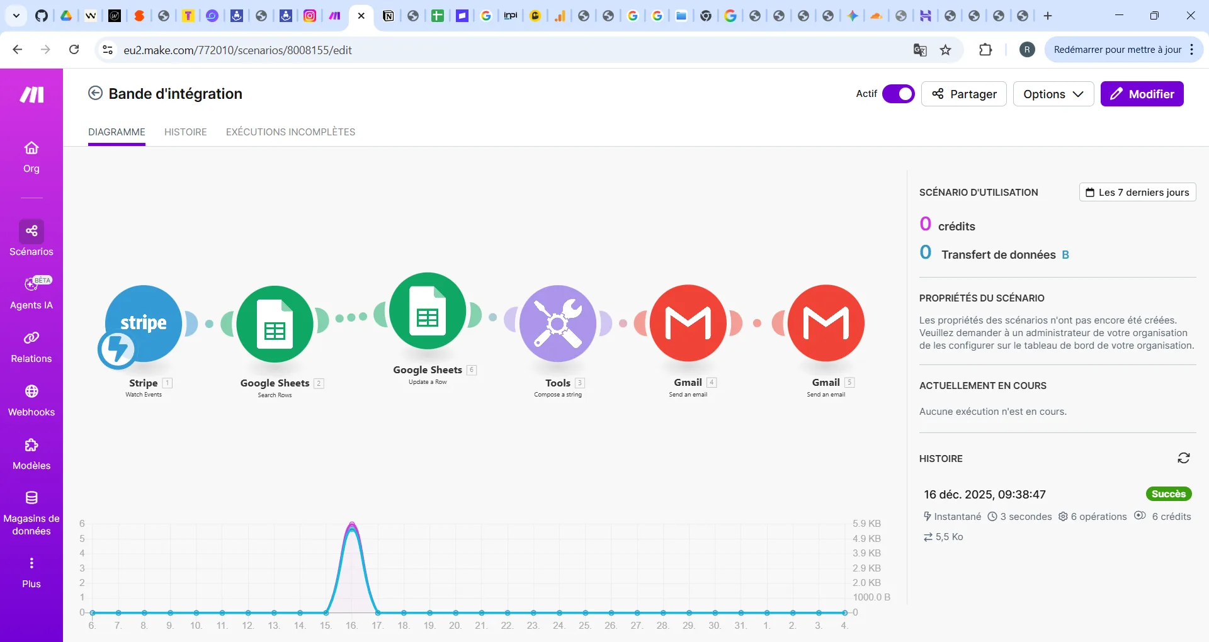Open Scénarios in the sidebar
The image size is (1209, 642).
click(x=31, y=239)
